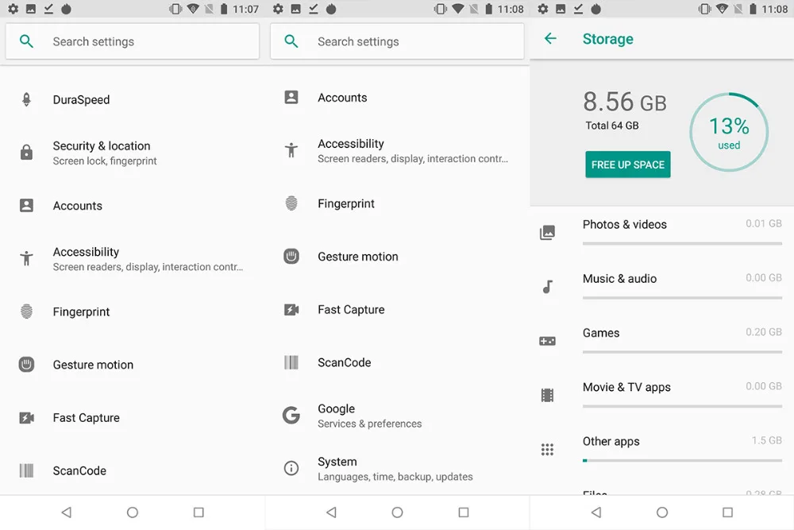Tap Games usage bar
The height and width of the screenshot is (530, 794).
[682, 352]
